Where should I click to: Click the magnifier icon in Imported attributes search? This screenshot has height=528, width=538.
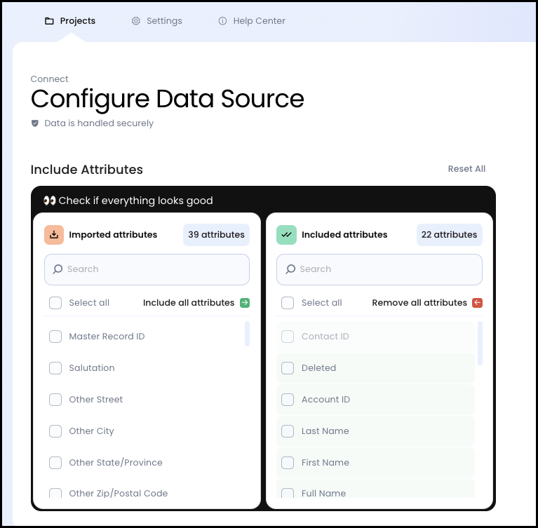[58, 269]
